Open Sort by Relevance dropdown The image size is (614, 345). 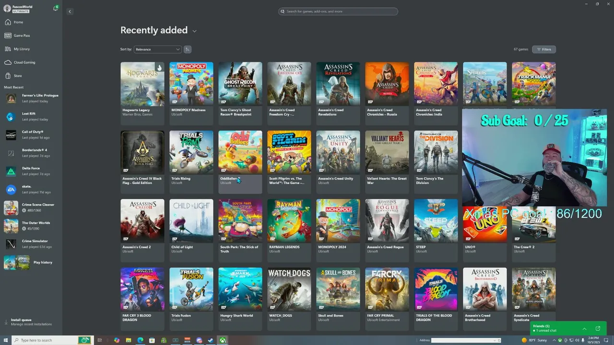point(157,49)
